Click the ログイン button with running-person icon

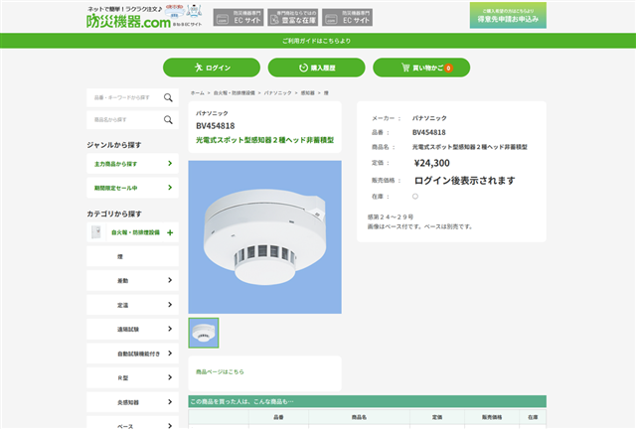(212, 68)
